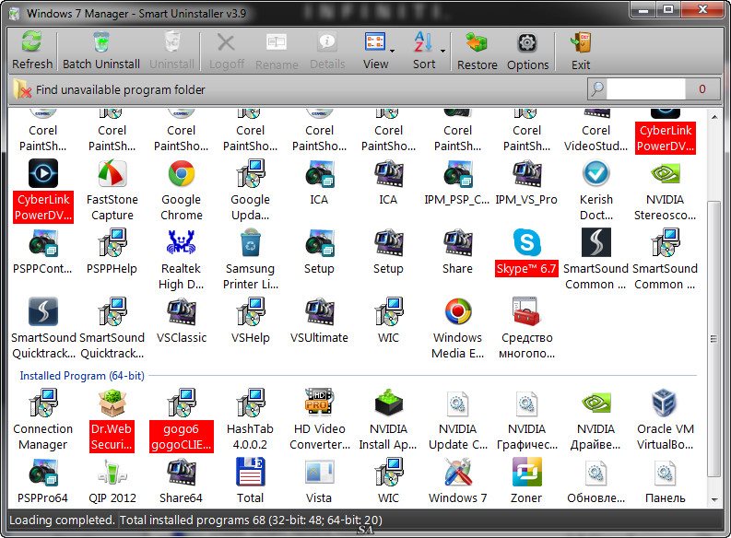Select the VSHelp entry
The image size is (731, 538).
(x=251, y=321)
